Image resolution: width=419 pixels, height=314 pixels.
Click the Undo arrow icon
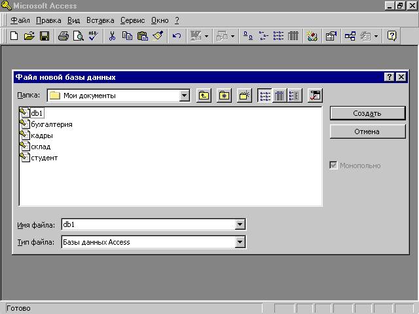click(x=176, y=36)
